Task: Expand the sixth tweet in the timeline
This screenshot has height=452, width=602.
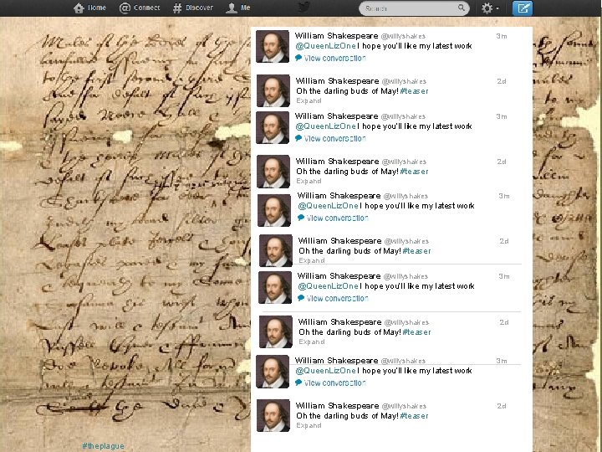Action: pyautogui.click(x=312, y=260)
